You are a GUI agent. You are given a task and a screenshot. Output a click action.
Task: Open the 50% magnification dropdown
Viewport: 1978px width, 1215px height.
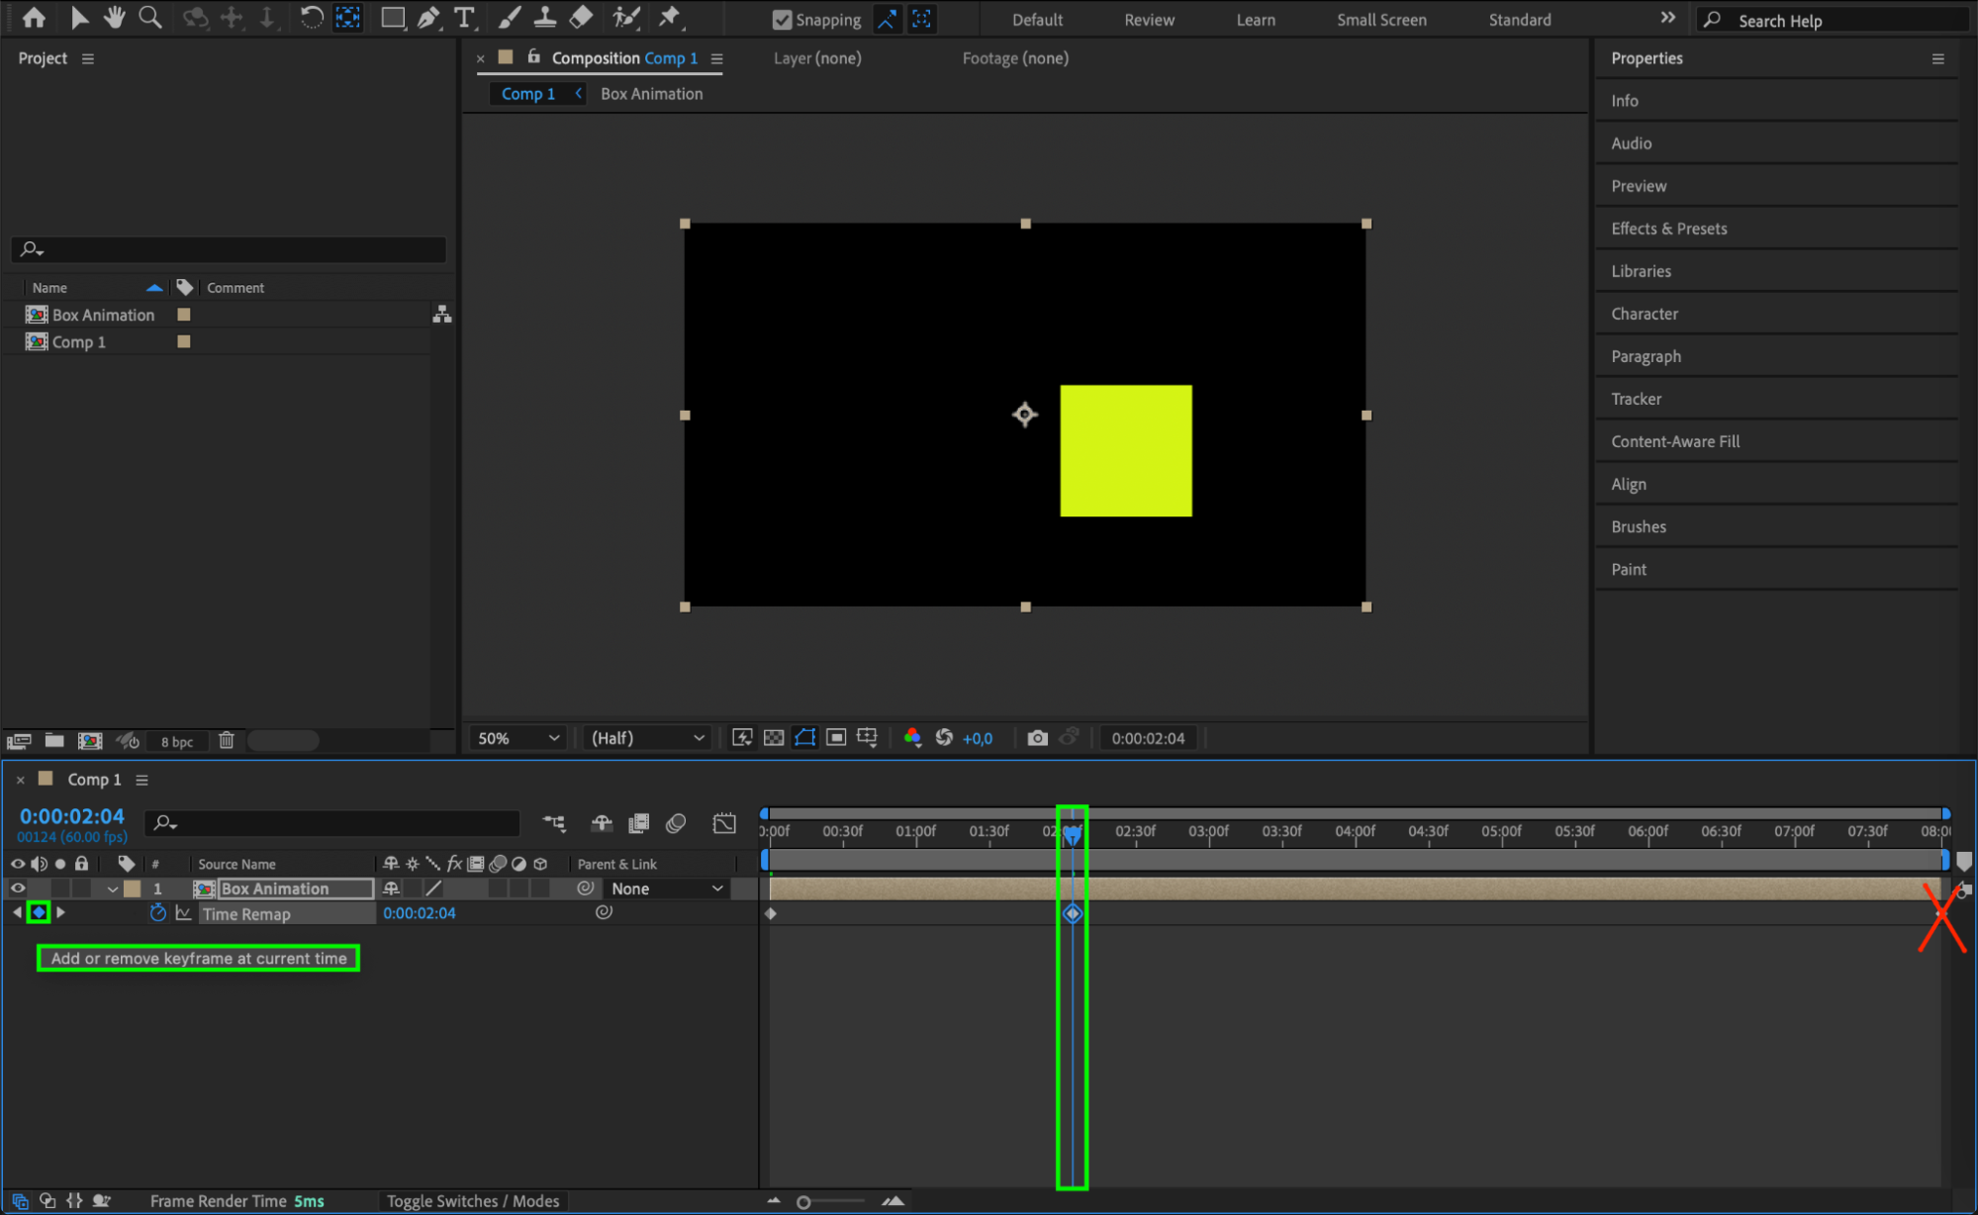(518, 738)
